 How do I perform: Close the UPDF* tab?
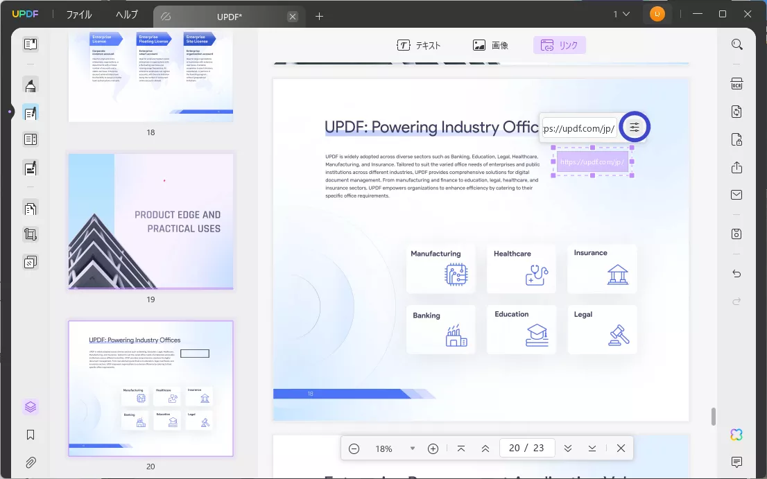[293, 17]
